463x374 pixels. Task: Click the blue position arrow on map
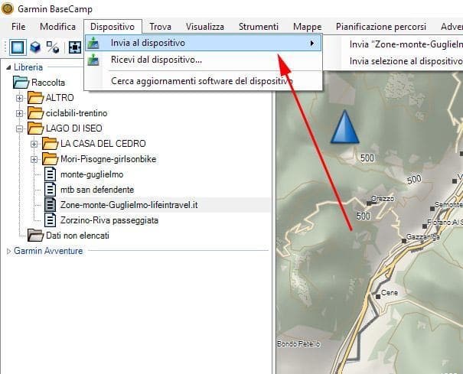(x=345, y=127)
